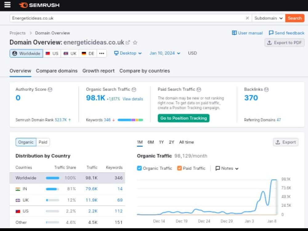Clear the domain search field
Screen dimensions: 308x231
click(x=247, y=18)
